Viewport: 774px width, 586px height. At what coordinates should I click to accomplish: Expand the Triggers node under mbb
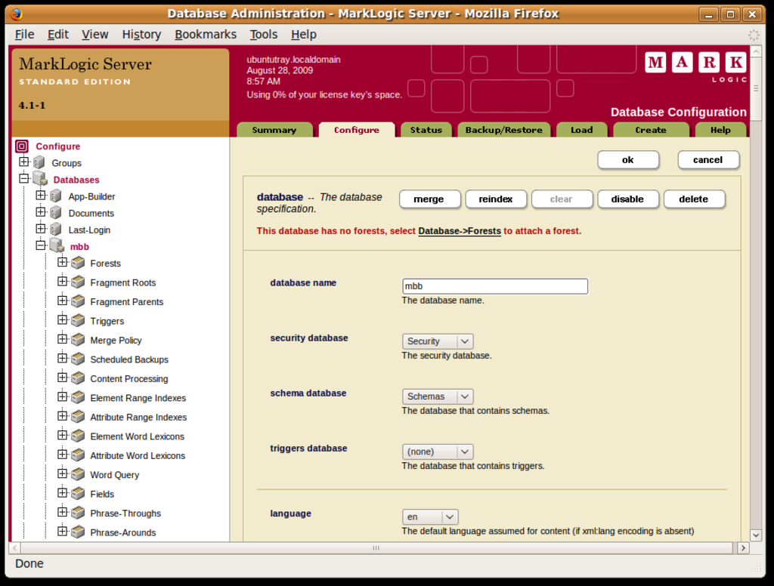tap(62, 319)
